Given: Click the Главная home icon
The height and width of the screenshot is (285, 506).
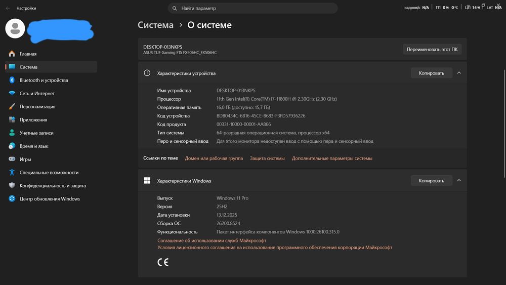Looking at the screenshot, I should tap(12, 54).
